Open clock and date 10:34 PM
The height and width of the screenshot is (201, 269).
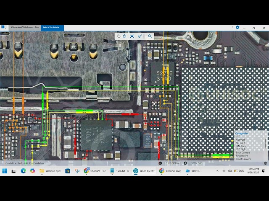[253, 171]
